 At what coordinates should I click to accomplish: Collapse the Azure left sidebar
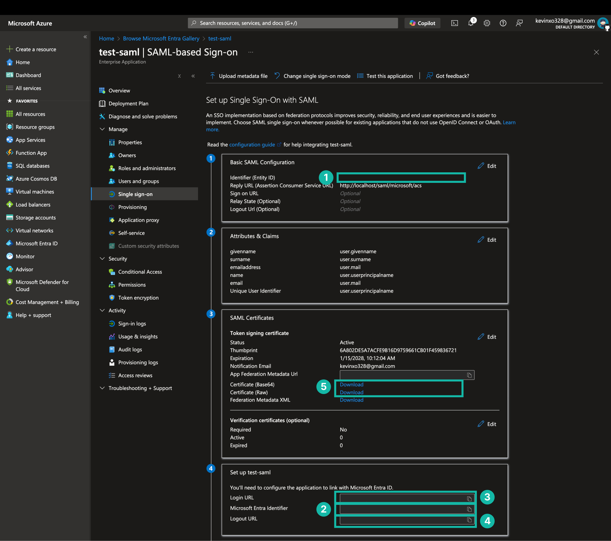(x=85, y=37)
